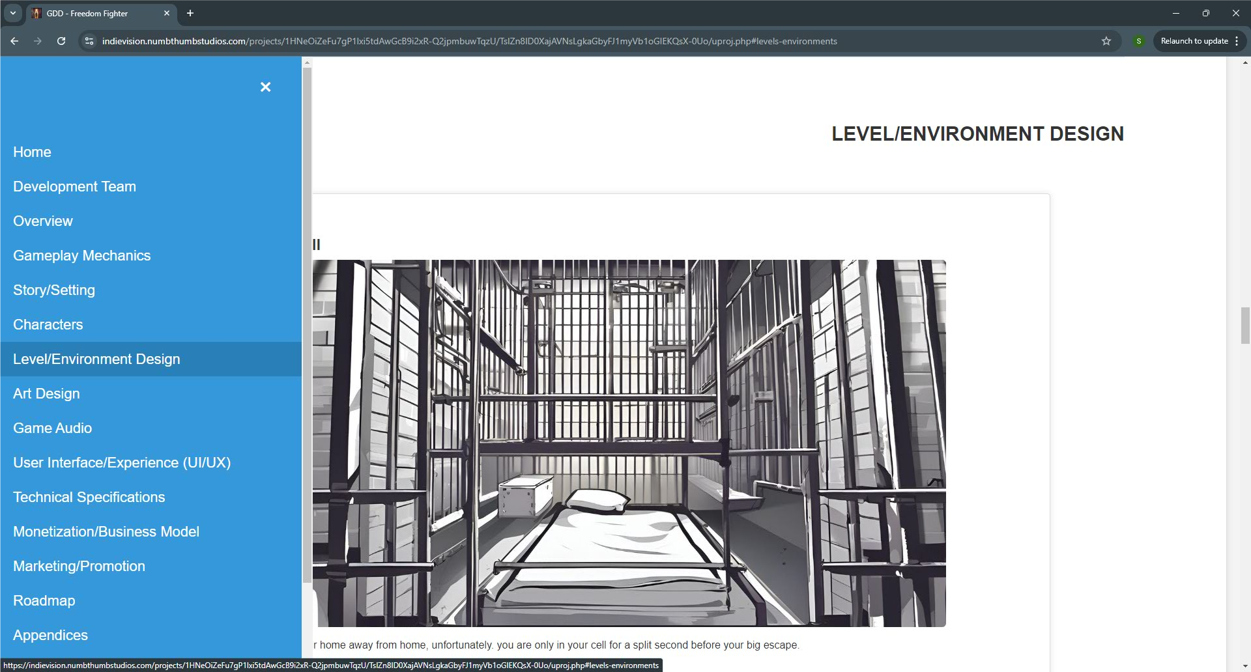Open a new browser tab
This screenshot has height=672, width=1251.
point(190,13)
